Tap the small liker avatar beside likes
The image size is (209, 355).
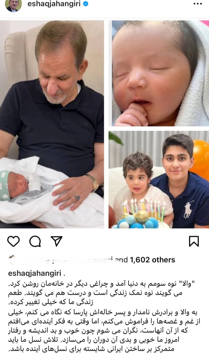pyautogui.click(x=12, y=260)
